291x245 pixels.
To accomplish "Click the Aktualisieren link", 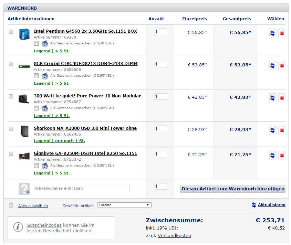I will point(271,205).
